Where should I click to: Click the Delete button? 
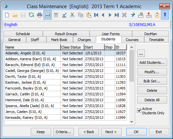pos(152,90)
